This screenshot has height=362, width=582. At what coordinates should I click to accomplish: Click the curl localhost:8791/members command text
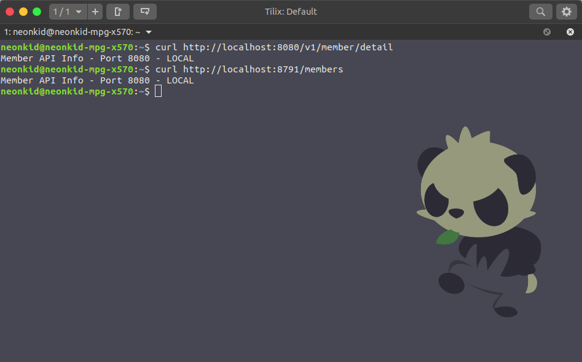[249, 69]
